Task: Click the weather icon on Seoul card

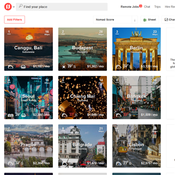Action: (11, 115)
